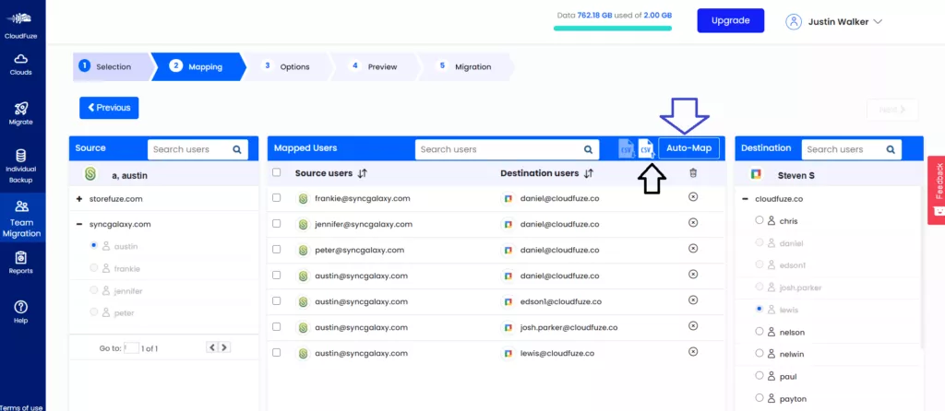
Task: Jump to step 3 Options
Action: (287, 66)
